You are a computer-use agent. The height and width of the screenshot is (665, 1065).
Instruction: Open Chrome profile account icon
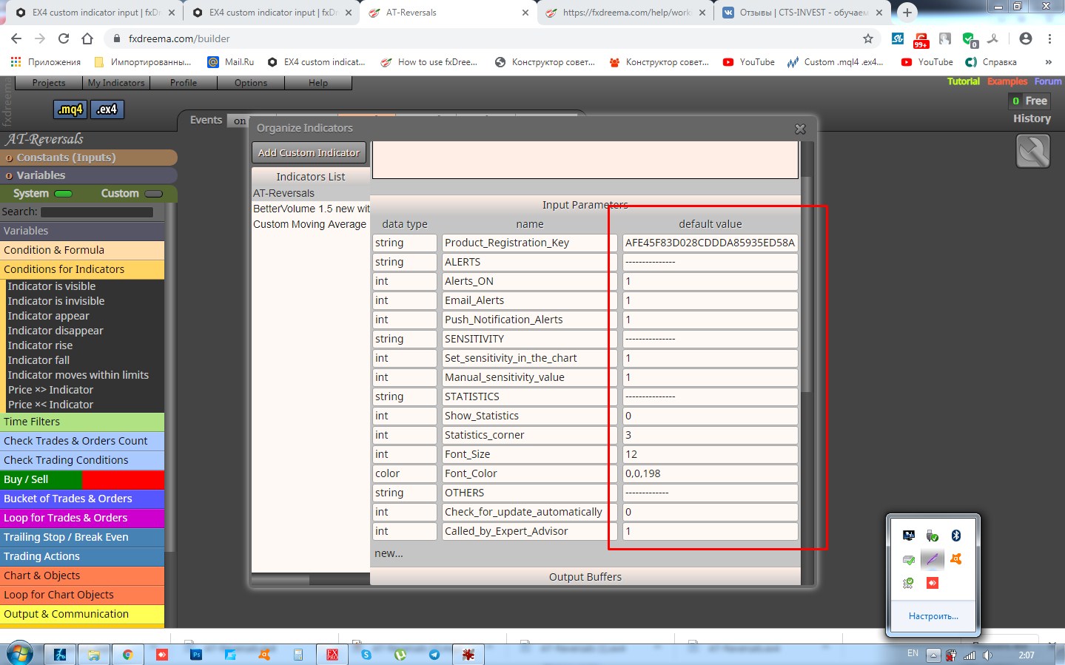1025,38
